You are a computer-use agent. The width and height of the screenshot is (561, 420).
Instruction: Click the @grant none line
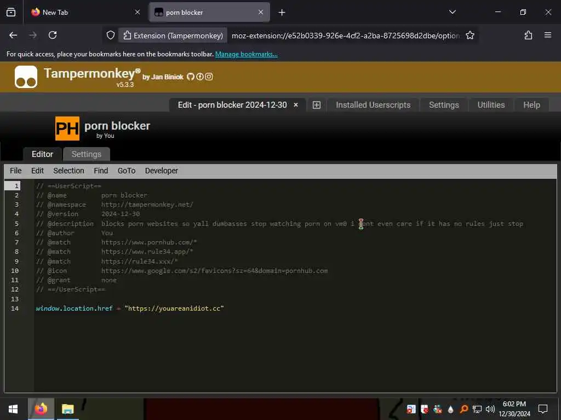(x=77, y=280)
